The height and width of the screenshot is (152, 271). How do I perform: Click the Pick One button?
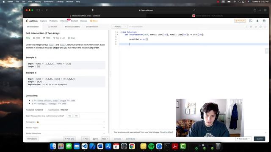pyautogui.click(x=69, y=139)
